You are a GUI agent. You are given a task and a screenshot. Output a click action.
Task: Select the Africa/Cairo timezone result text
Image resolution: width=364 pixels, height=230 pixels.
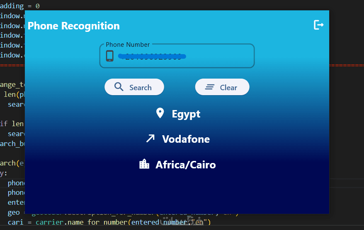[x=185, y=165]
